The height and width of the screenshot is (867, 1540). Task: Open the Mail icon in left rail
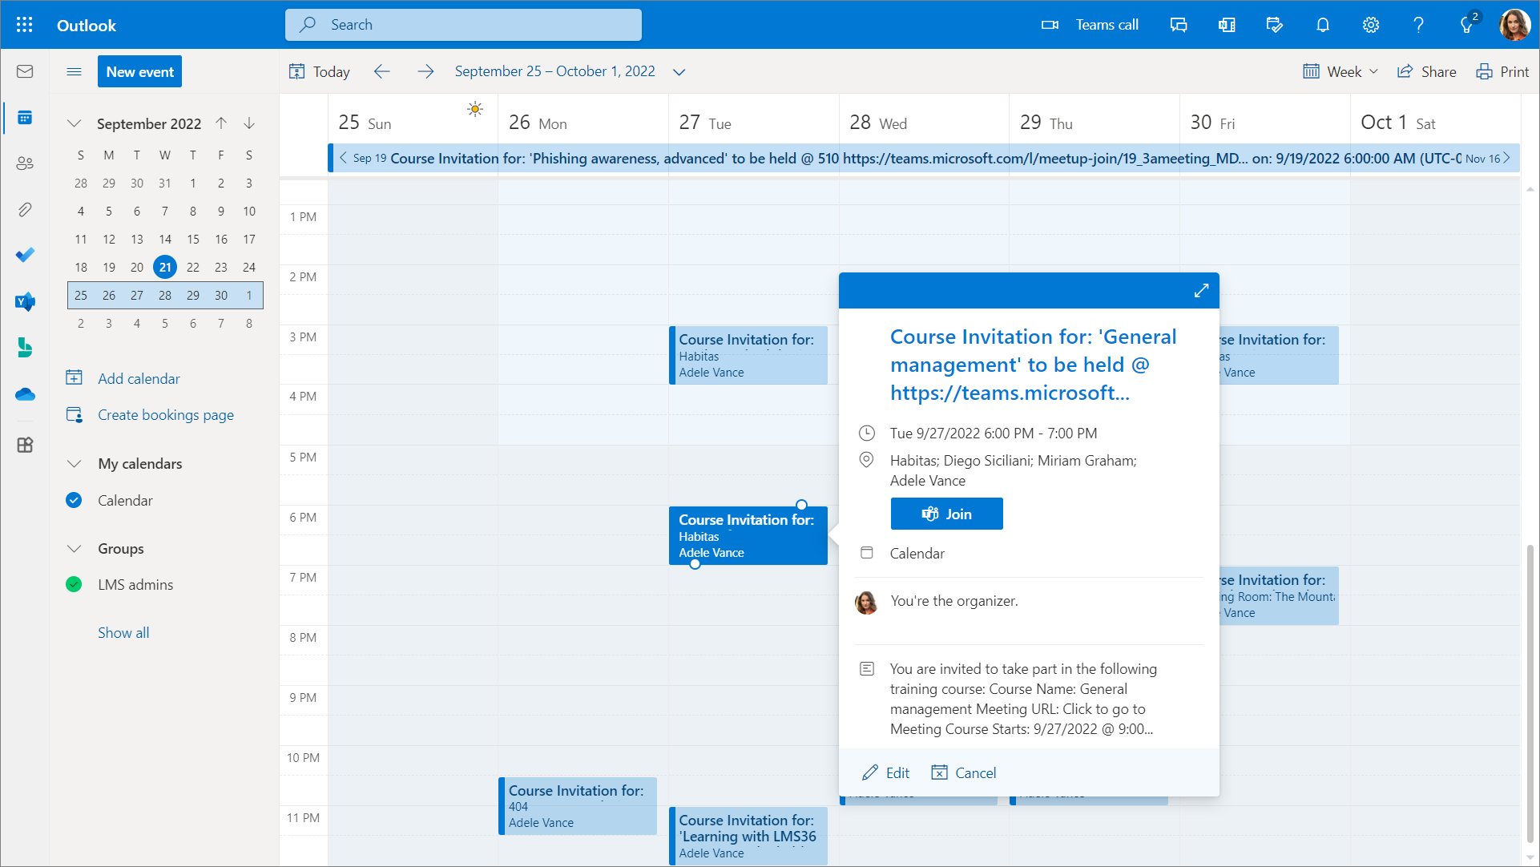(x=25, y=71)
